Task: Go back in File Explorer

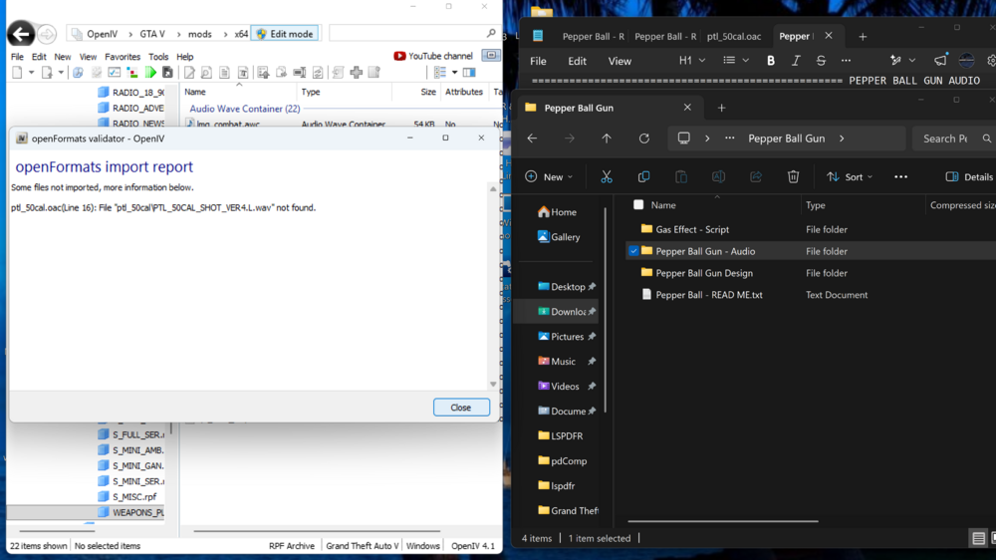Action: point(532,139)
